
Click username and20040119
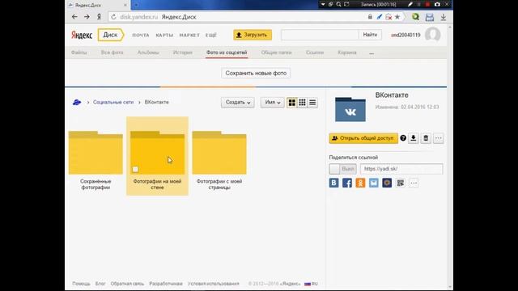[x=405, y=35]
